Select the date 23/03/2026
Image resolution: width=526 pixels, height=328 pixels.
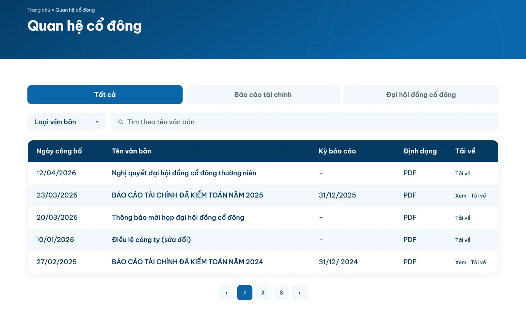[x=57, y=195]
